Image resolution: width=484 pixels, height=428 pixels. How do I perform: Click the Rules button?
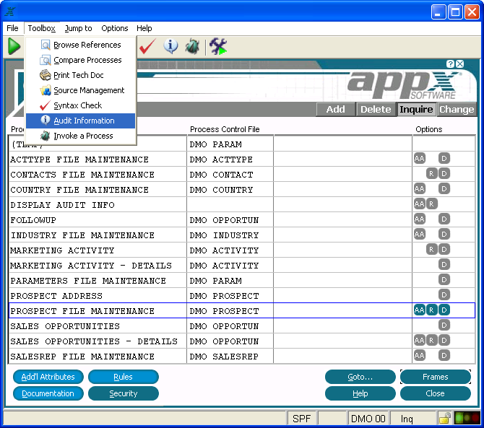point(123,377)
